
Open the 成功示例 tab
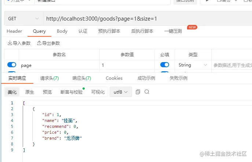[x=146, y=78]
